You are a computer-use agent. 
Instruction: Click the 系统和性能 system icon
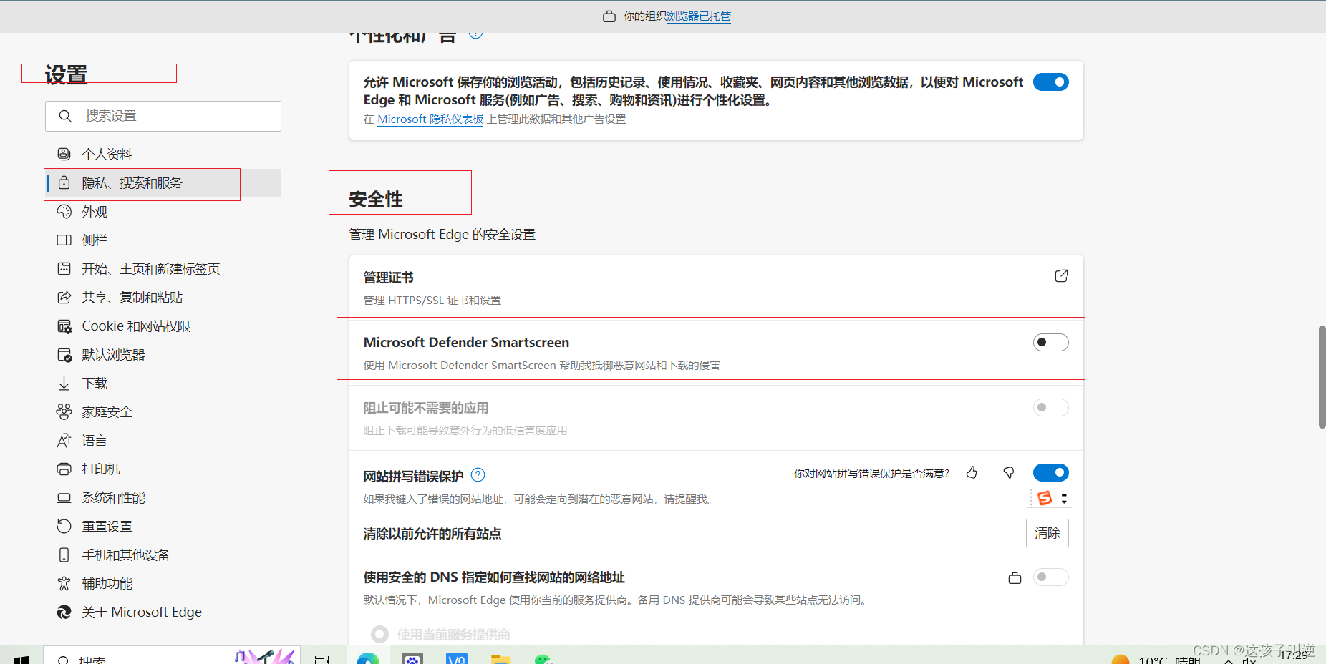pos(64,497)
